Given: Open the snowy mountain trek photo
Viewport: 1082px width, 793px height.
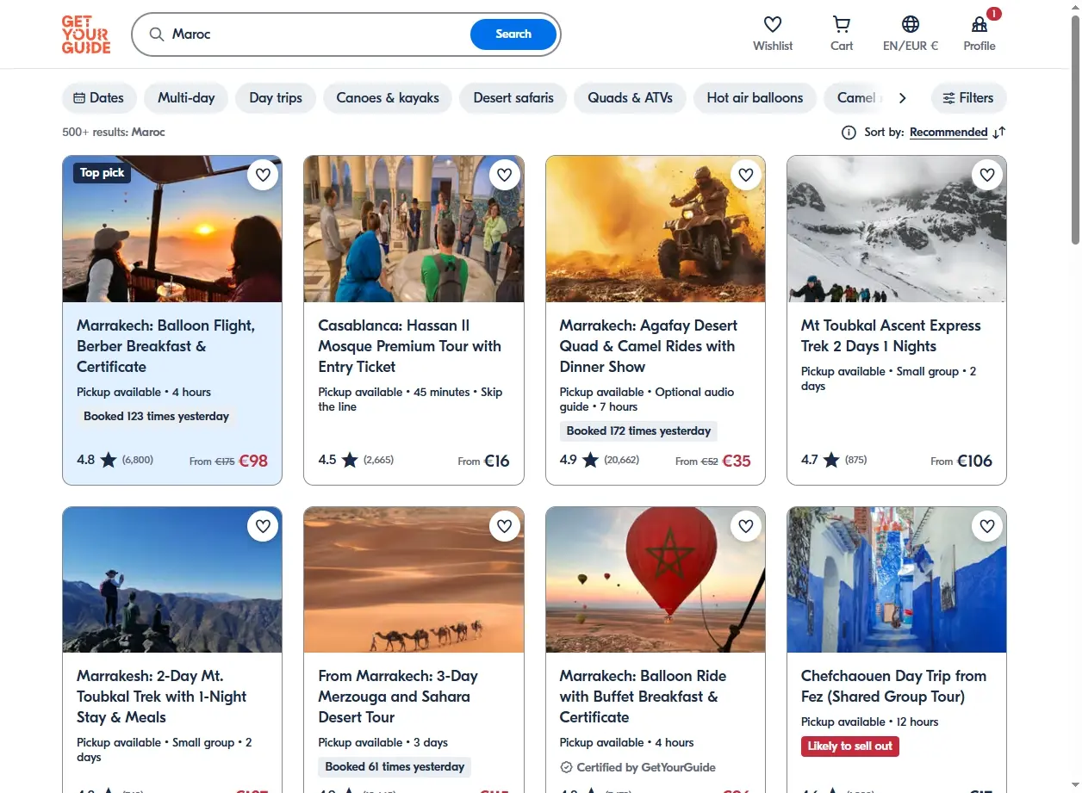Looking at the screenshot, I should click(897, 229).
